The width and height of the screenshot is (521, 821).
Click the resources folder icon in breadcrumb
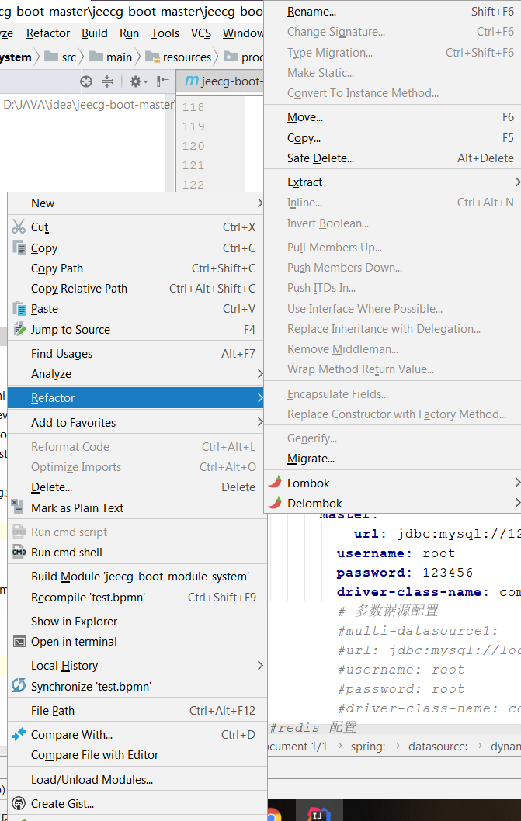152,57
